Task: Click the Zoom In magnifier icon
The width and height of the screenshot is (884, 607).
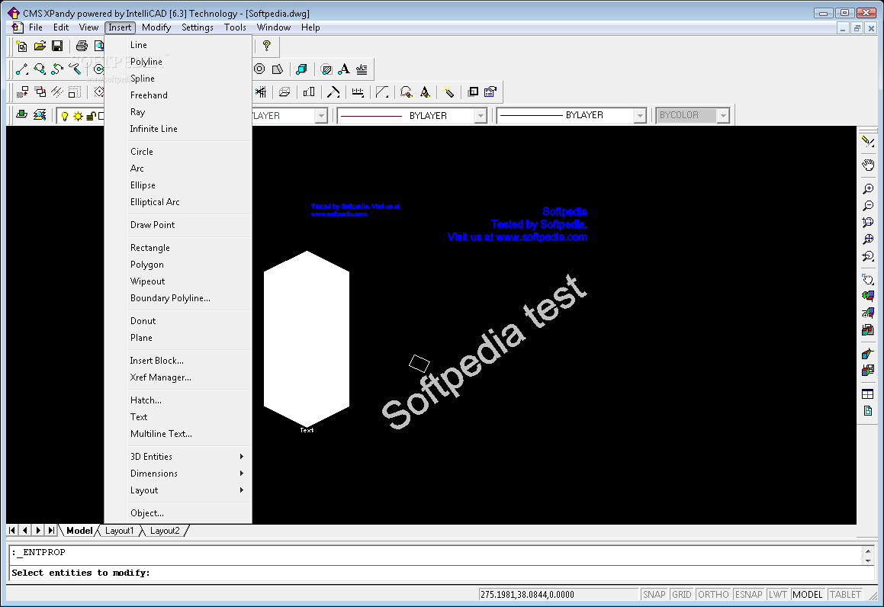Action: coord(868,189)
